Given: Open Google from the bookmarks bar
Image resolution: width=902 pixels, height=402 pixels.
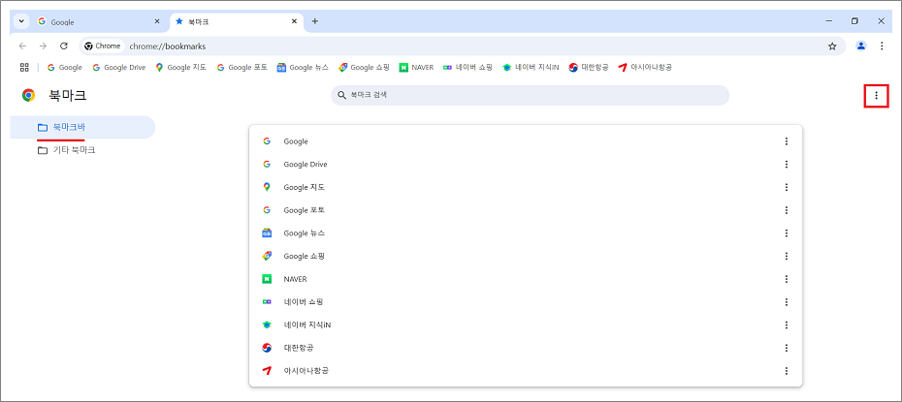Looking at the screenshot, I should coord(64,67).
